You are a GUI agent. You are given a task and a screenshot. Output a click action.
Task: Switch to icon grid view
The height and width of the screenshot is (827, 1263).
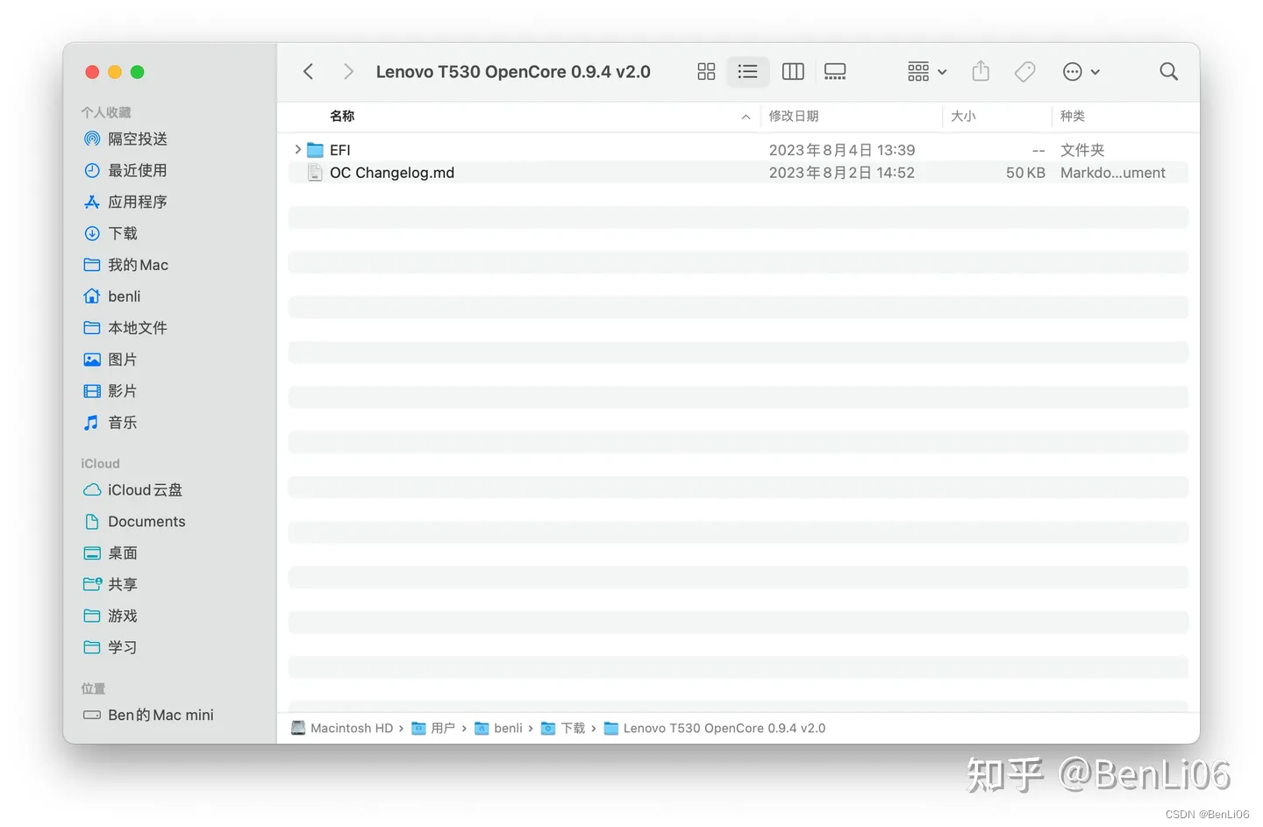[x=706, y=72]
